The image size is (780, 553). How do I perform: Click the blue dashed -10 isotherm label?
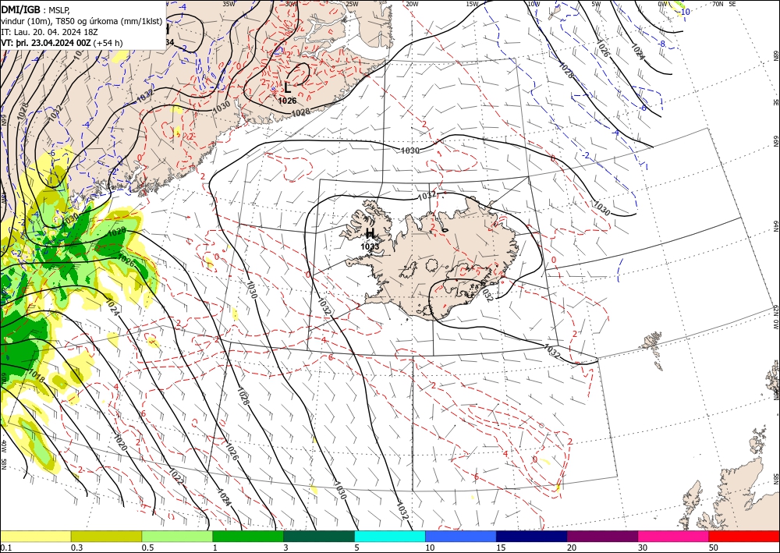(685, 12)
